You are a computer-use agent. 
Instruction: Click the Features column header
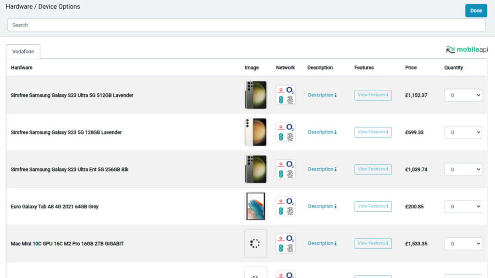[x=363, y=67]
